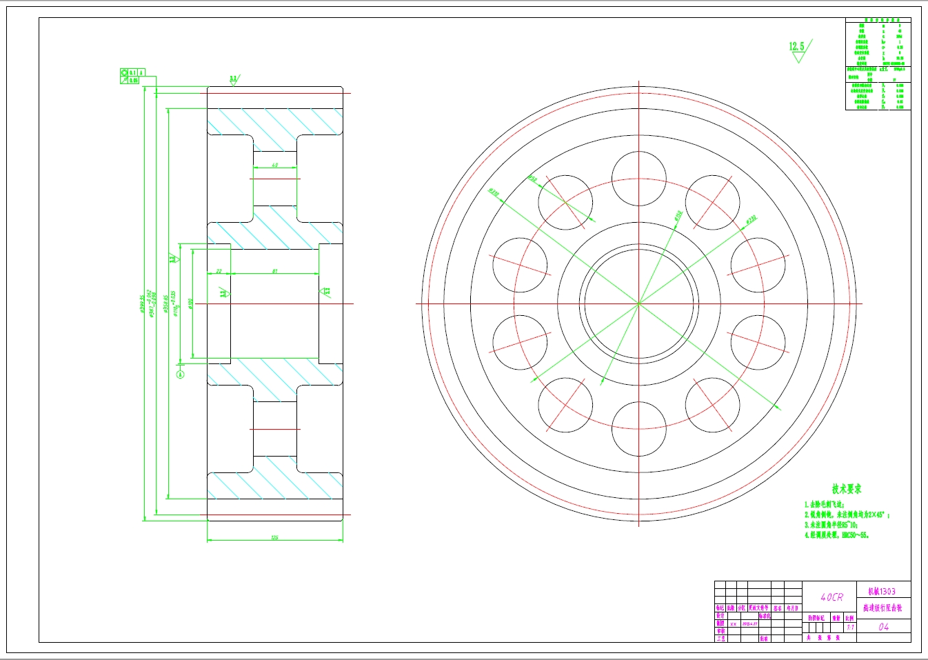Select the geometric tolerance frame near top left

[x=131, y=76]
